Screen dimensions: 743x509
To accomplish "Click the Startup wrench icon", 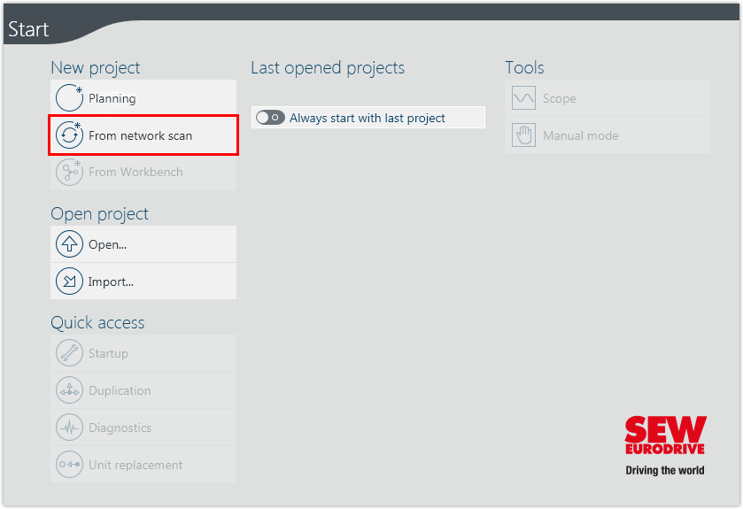I will click(x=69, y=353).
